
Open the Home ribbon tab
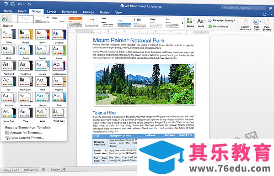[x=8, y=11]
